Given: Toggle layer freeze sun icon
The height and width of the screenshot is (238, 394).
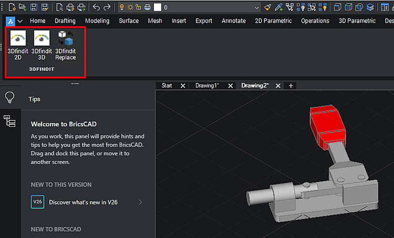Looking at the screenshot, I should (130, 7).
